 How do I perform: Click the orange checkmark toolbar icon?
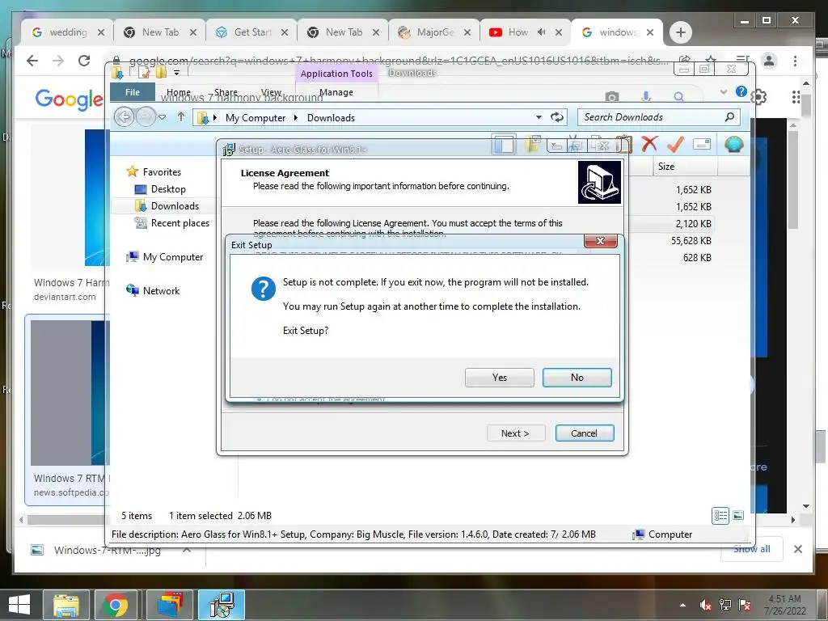click(x=675, y=144)
